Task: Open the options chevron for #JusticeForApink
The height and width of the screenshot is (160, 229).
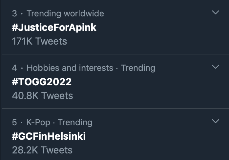Action: coord(215,13)
